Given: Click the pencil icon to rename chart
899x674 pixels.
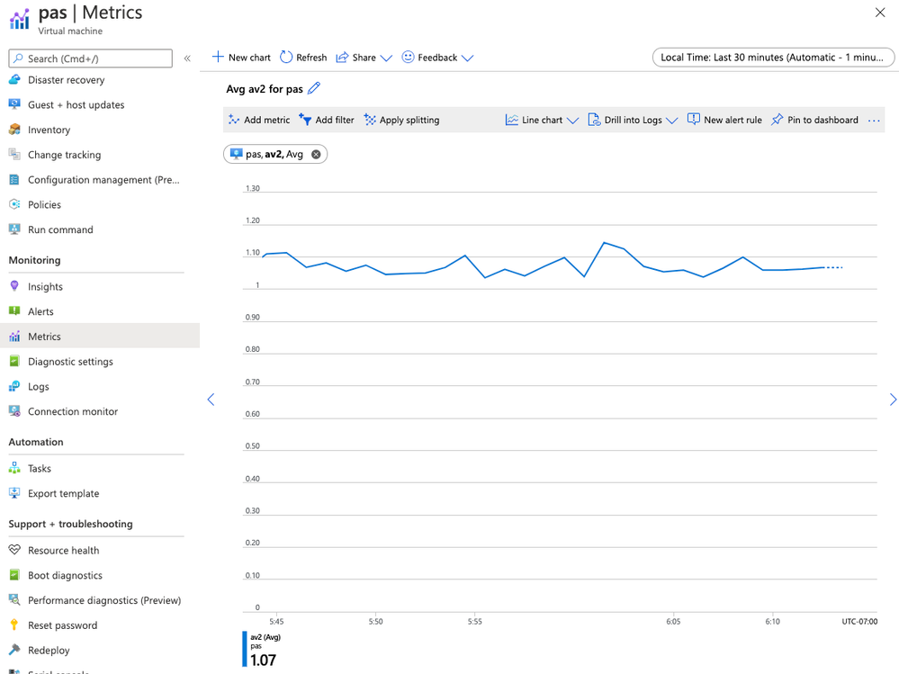Looking at the screenshot, I should (314, 88).
